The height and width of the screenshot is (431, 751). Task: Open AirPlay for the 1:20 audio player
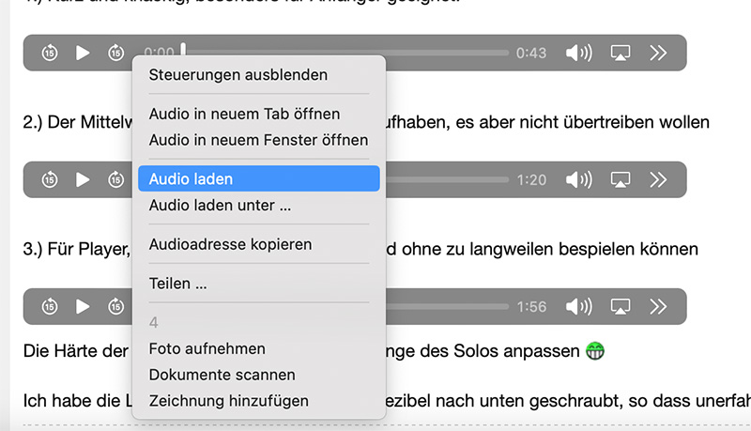[x=620, y=179]
